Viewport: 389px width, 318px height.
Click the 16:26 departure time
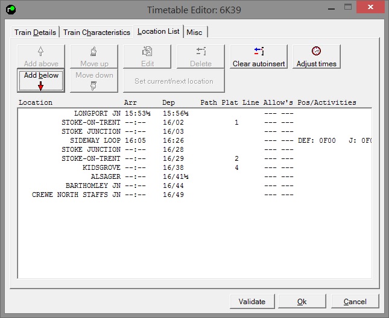tap(173, 140)
